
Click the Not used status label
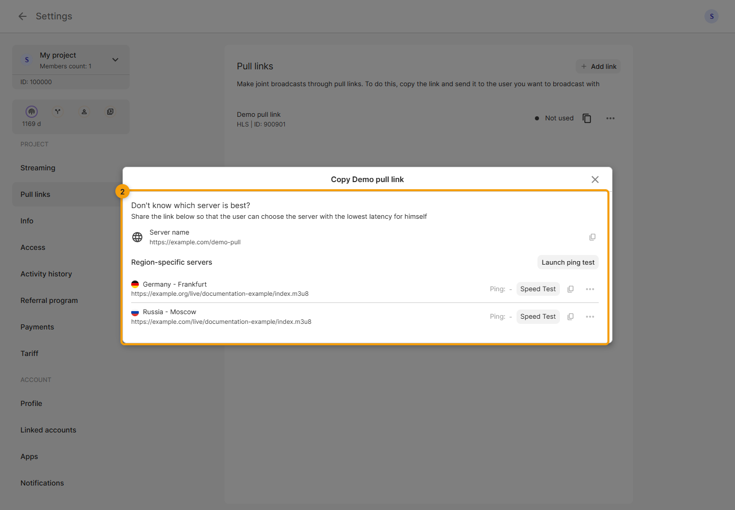tap(559, 118)
